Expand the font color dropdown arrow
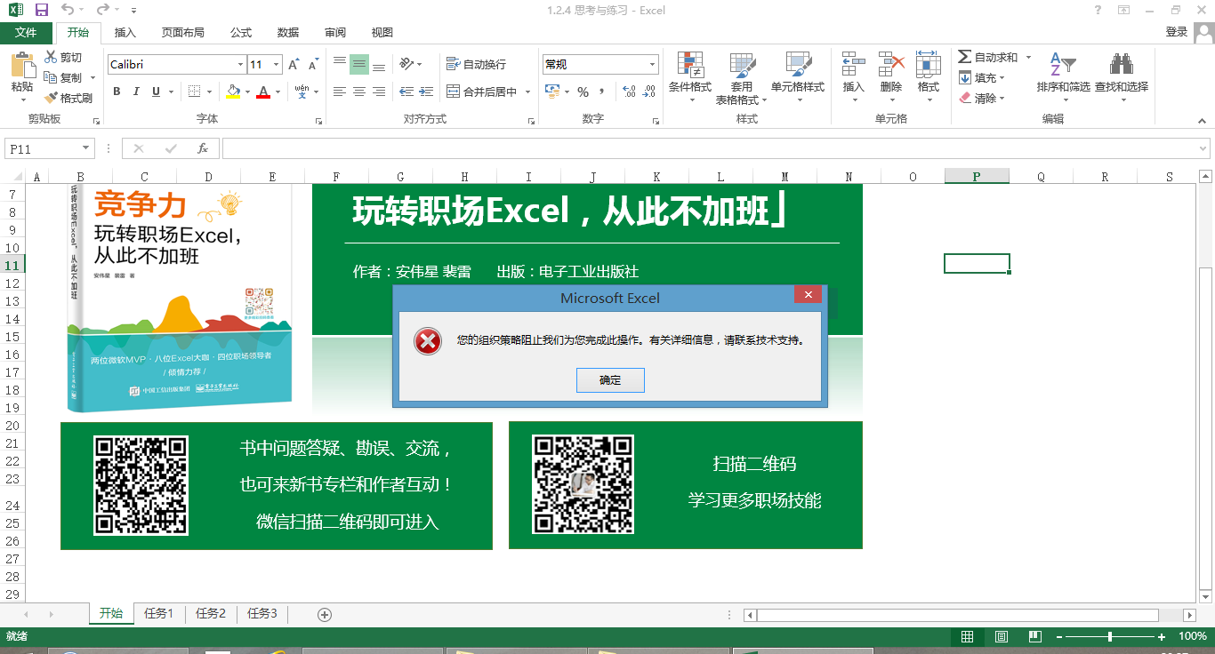Screen dimensions: 1215x654 click(x=278, y=92)
